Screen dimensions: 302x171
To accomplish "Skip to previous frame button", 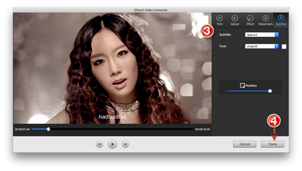I will pyautogui.click(x=99, y=144).
